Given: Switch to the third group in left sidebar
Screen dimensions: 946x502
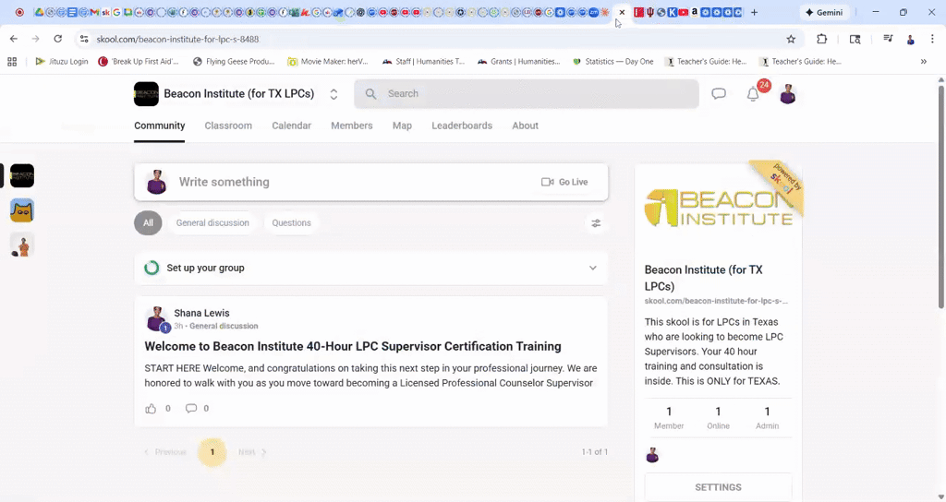Looking at the screenshot, I should tap(22, 245).
